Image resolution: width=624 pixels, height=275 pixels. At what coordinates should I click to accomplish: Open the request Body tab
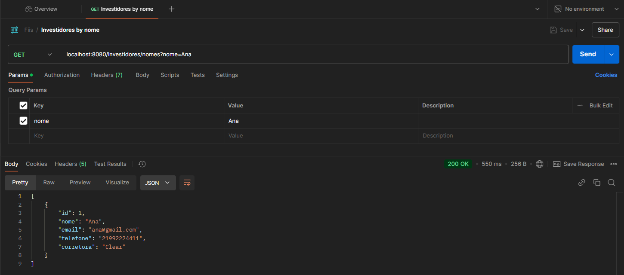pos(142,75)
